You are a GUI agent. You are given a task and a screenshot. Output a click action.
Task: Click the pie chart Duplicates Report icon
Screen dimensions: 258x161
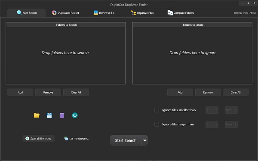click(x=54, y=12)
